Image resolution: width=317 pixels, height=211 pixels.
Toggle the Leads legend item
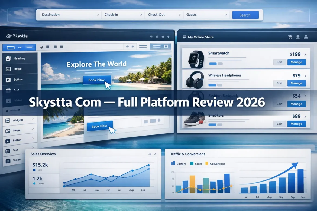click(196, 164)
